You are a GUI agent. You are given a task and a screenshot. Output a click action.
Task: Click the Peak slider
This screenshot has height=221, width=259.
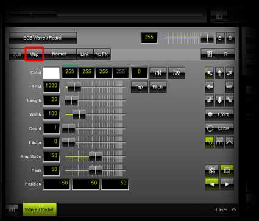point(95,170)
